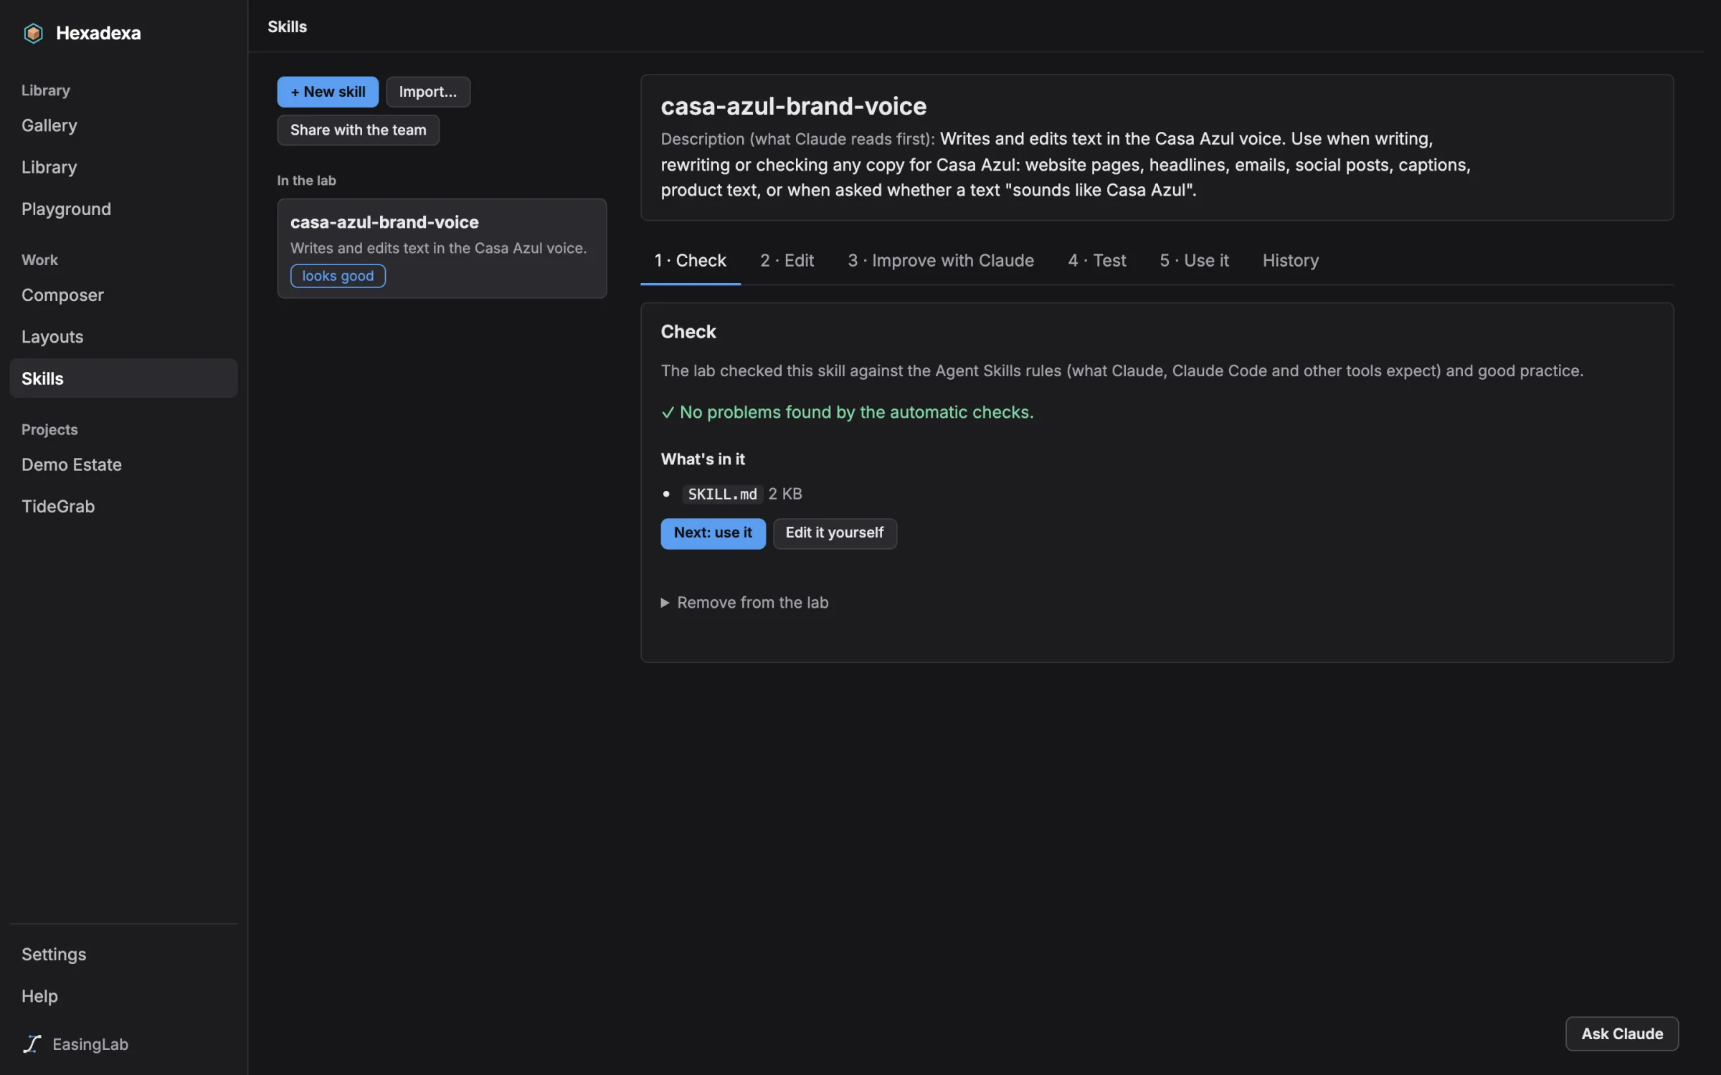Click the Work sidebar section label
This screenshot has width=1721, height=1075.
point(39,259)
